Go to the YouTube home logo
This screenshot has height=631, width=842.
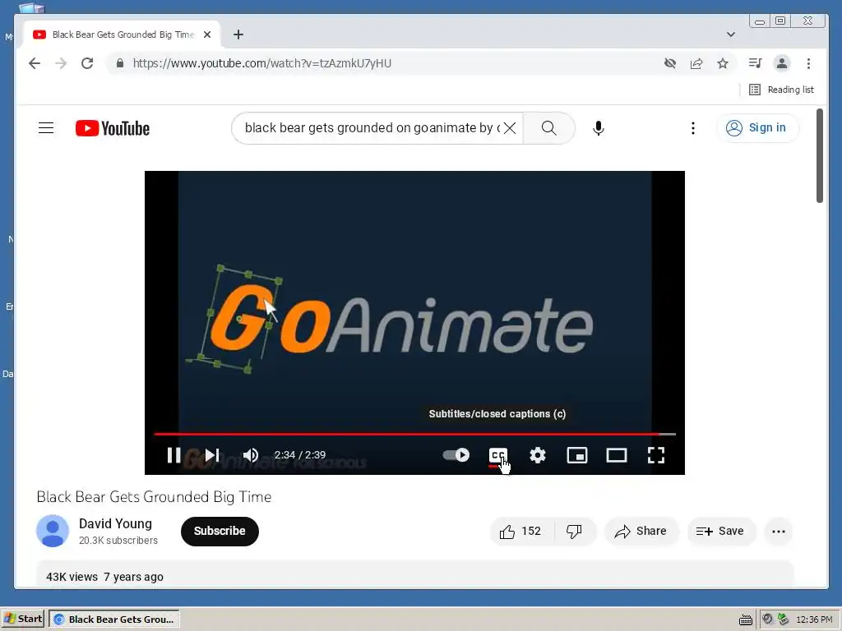pyautogui.click(x=113, y=128)
